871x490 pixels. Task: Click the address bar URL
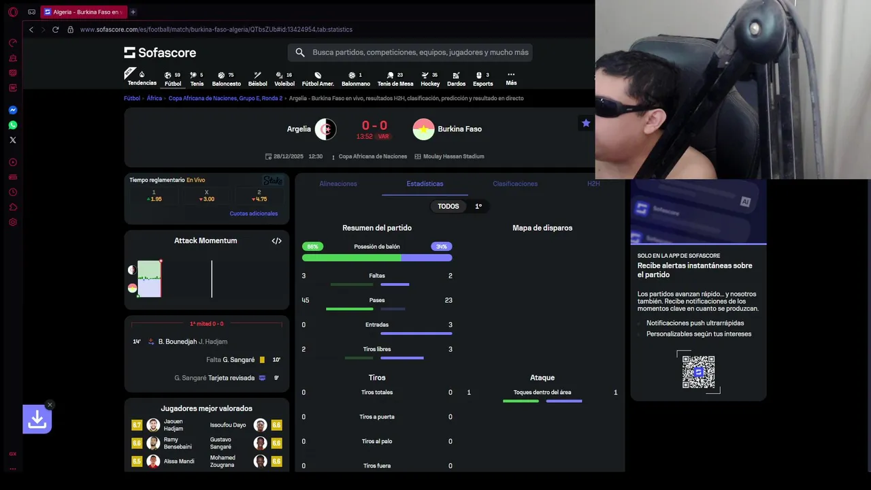coord(216,29)
